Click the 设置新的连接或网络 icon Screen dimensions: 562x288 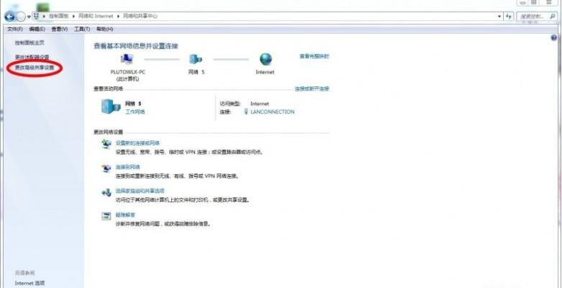point(107,145)
